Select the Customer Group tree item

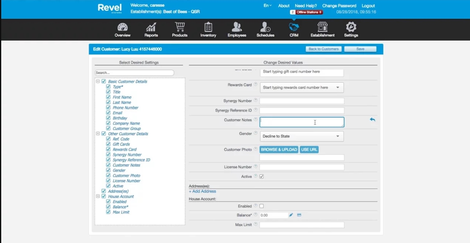coord(127,129)
